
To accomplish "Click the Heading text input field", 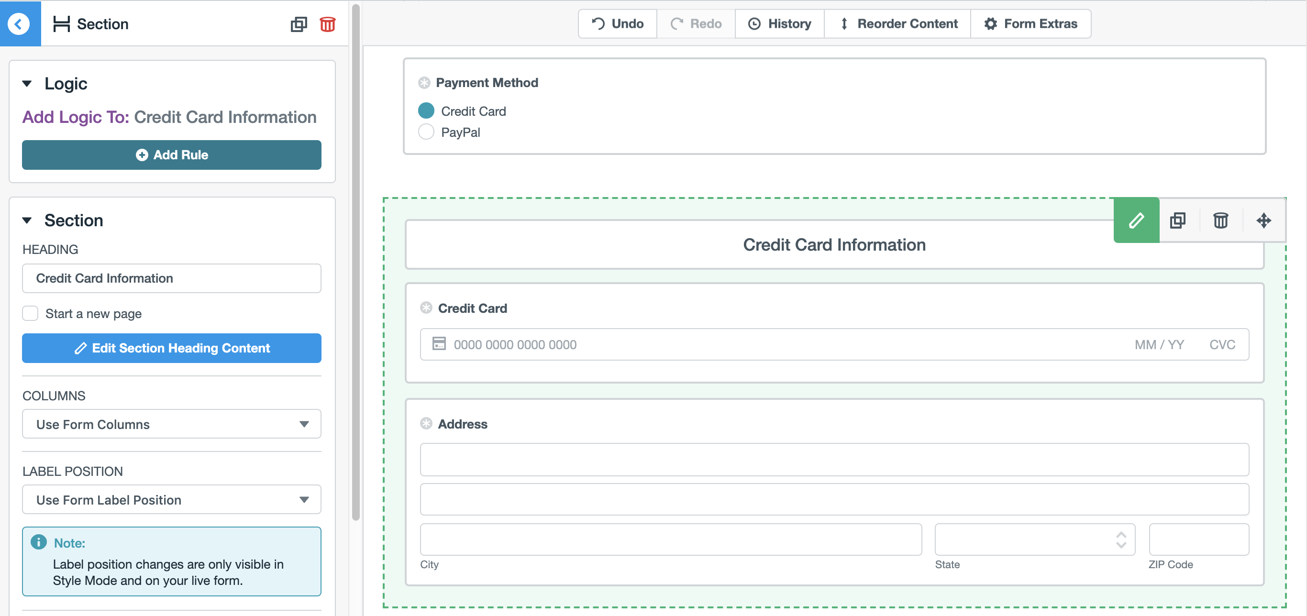I will click(x=171, y=278).
